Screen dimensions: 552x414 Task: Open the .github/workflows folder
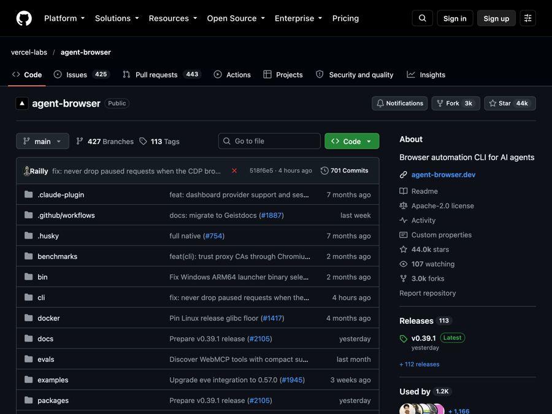66,215
